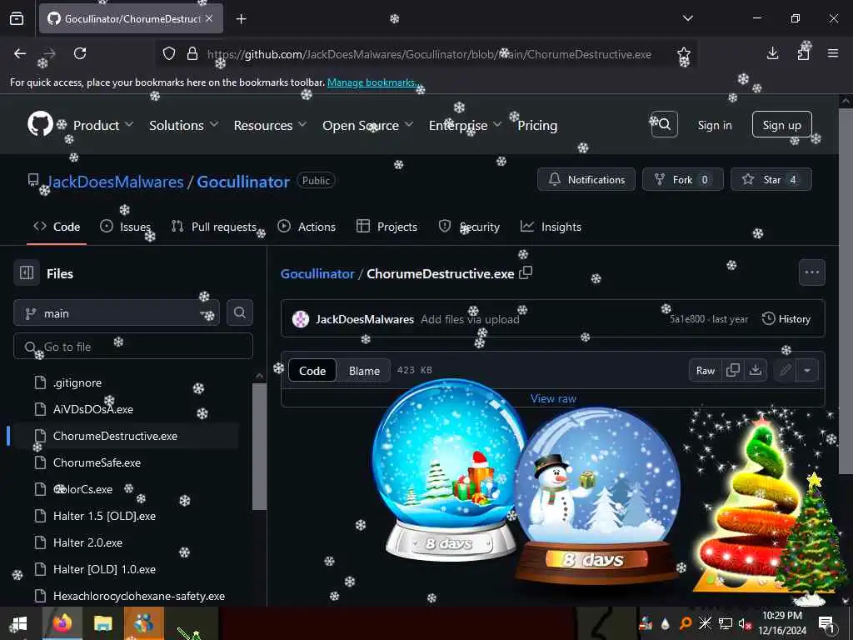Open File Explorer from taskbar
853x640 pixels.
[x=102, y=623]
